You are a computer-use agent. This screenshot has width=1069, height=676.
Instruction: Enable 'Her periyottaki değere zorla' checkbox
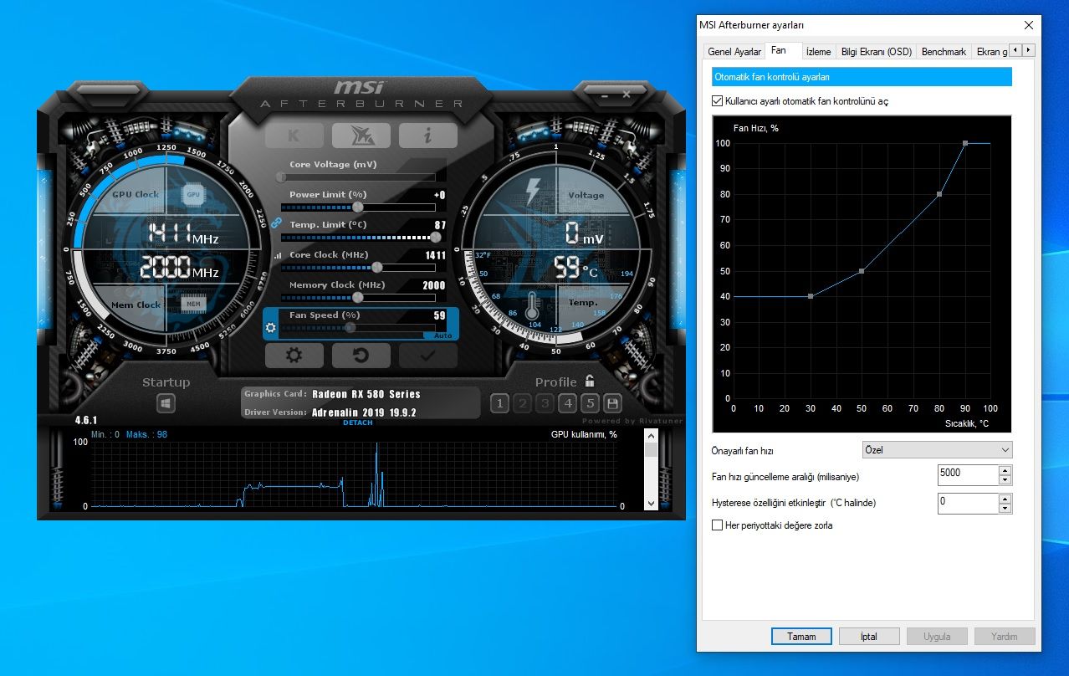(717, 525)
